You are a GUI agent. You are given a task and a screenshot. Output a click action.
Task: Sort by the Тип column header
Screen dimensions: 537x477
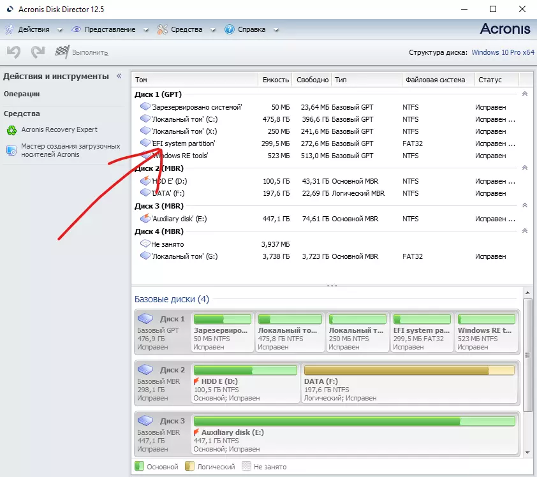click(x=367, y=80)
